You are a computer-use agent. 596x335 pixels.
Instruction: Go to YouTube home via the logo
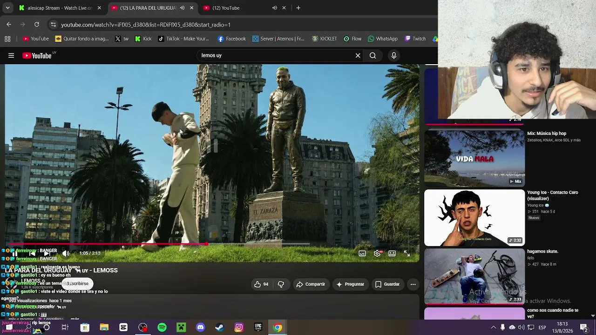click(x=37, y=55)
